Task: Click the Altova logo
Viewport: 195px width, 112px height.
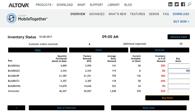Action: (x=18, y=5)
